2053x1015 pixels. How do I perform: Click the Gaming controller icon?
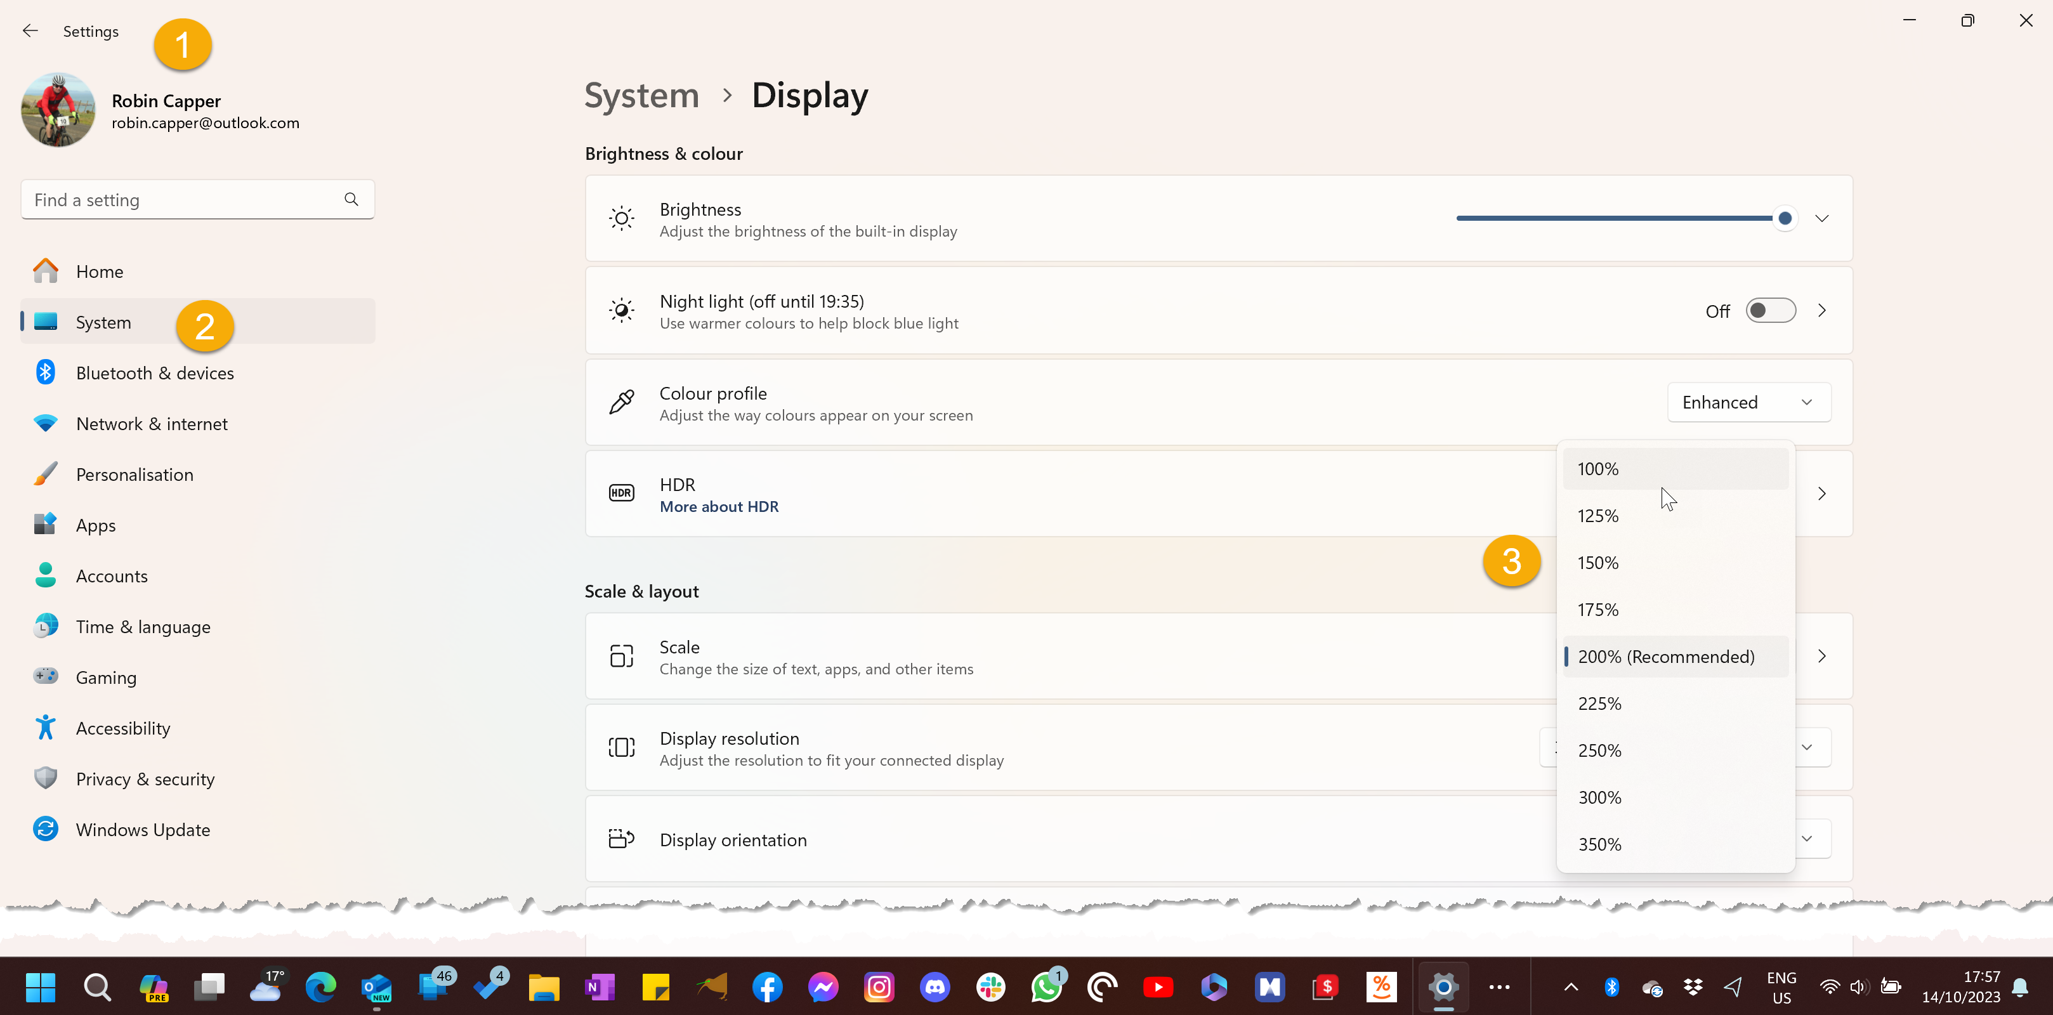pos(46,676)
